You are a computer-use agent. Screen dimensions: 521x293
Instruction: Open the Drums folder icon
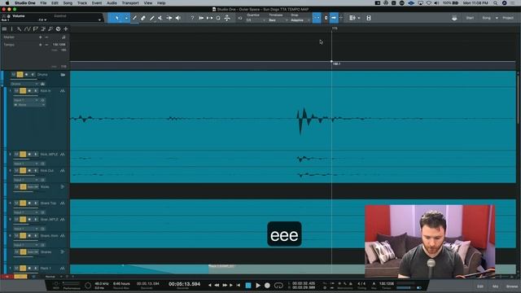click(x=63, y=75)
